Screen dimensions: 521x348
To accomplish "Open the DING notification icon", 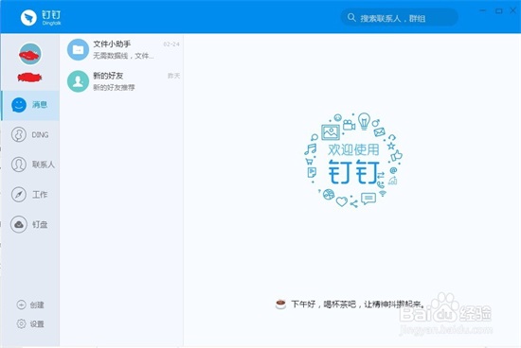I will [19, 134].
